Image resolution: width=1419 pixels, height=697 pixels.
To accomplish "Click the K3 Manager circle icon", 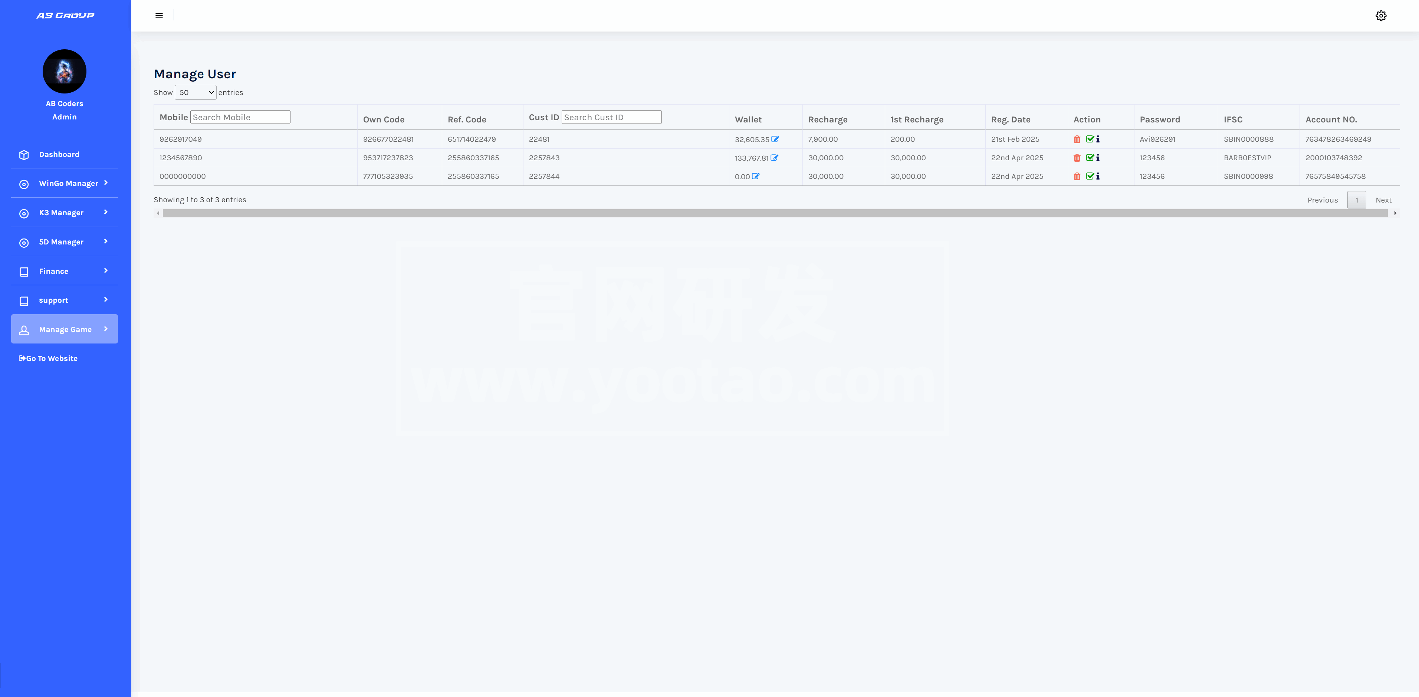I will [x=24, y=213].
